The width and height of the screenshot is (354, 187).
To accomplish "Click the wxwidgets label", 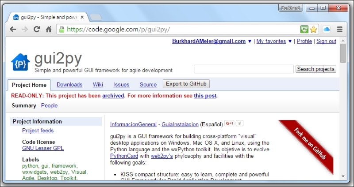I will [35, 172].
